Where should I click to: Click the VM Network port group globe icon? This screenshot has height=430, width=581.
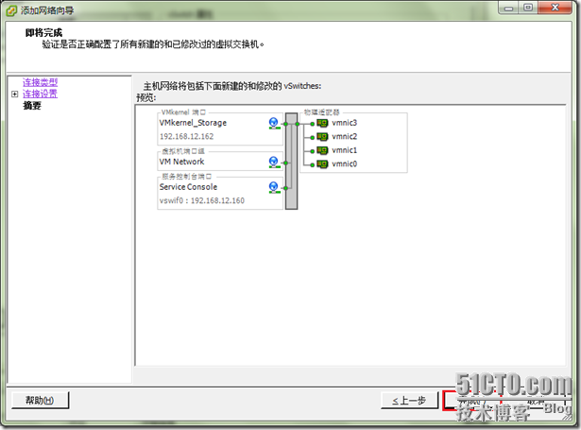274,162
